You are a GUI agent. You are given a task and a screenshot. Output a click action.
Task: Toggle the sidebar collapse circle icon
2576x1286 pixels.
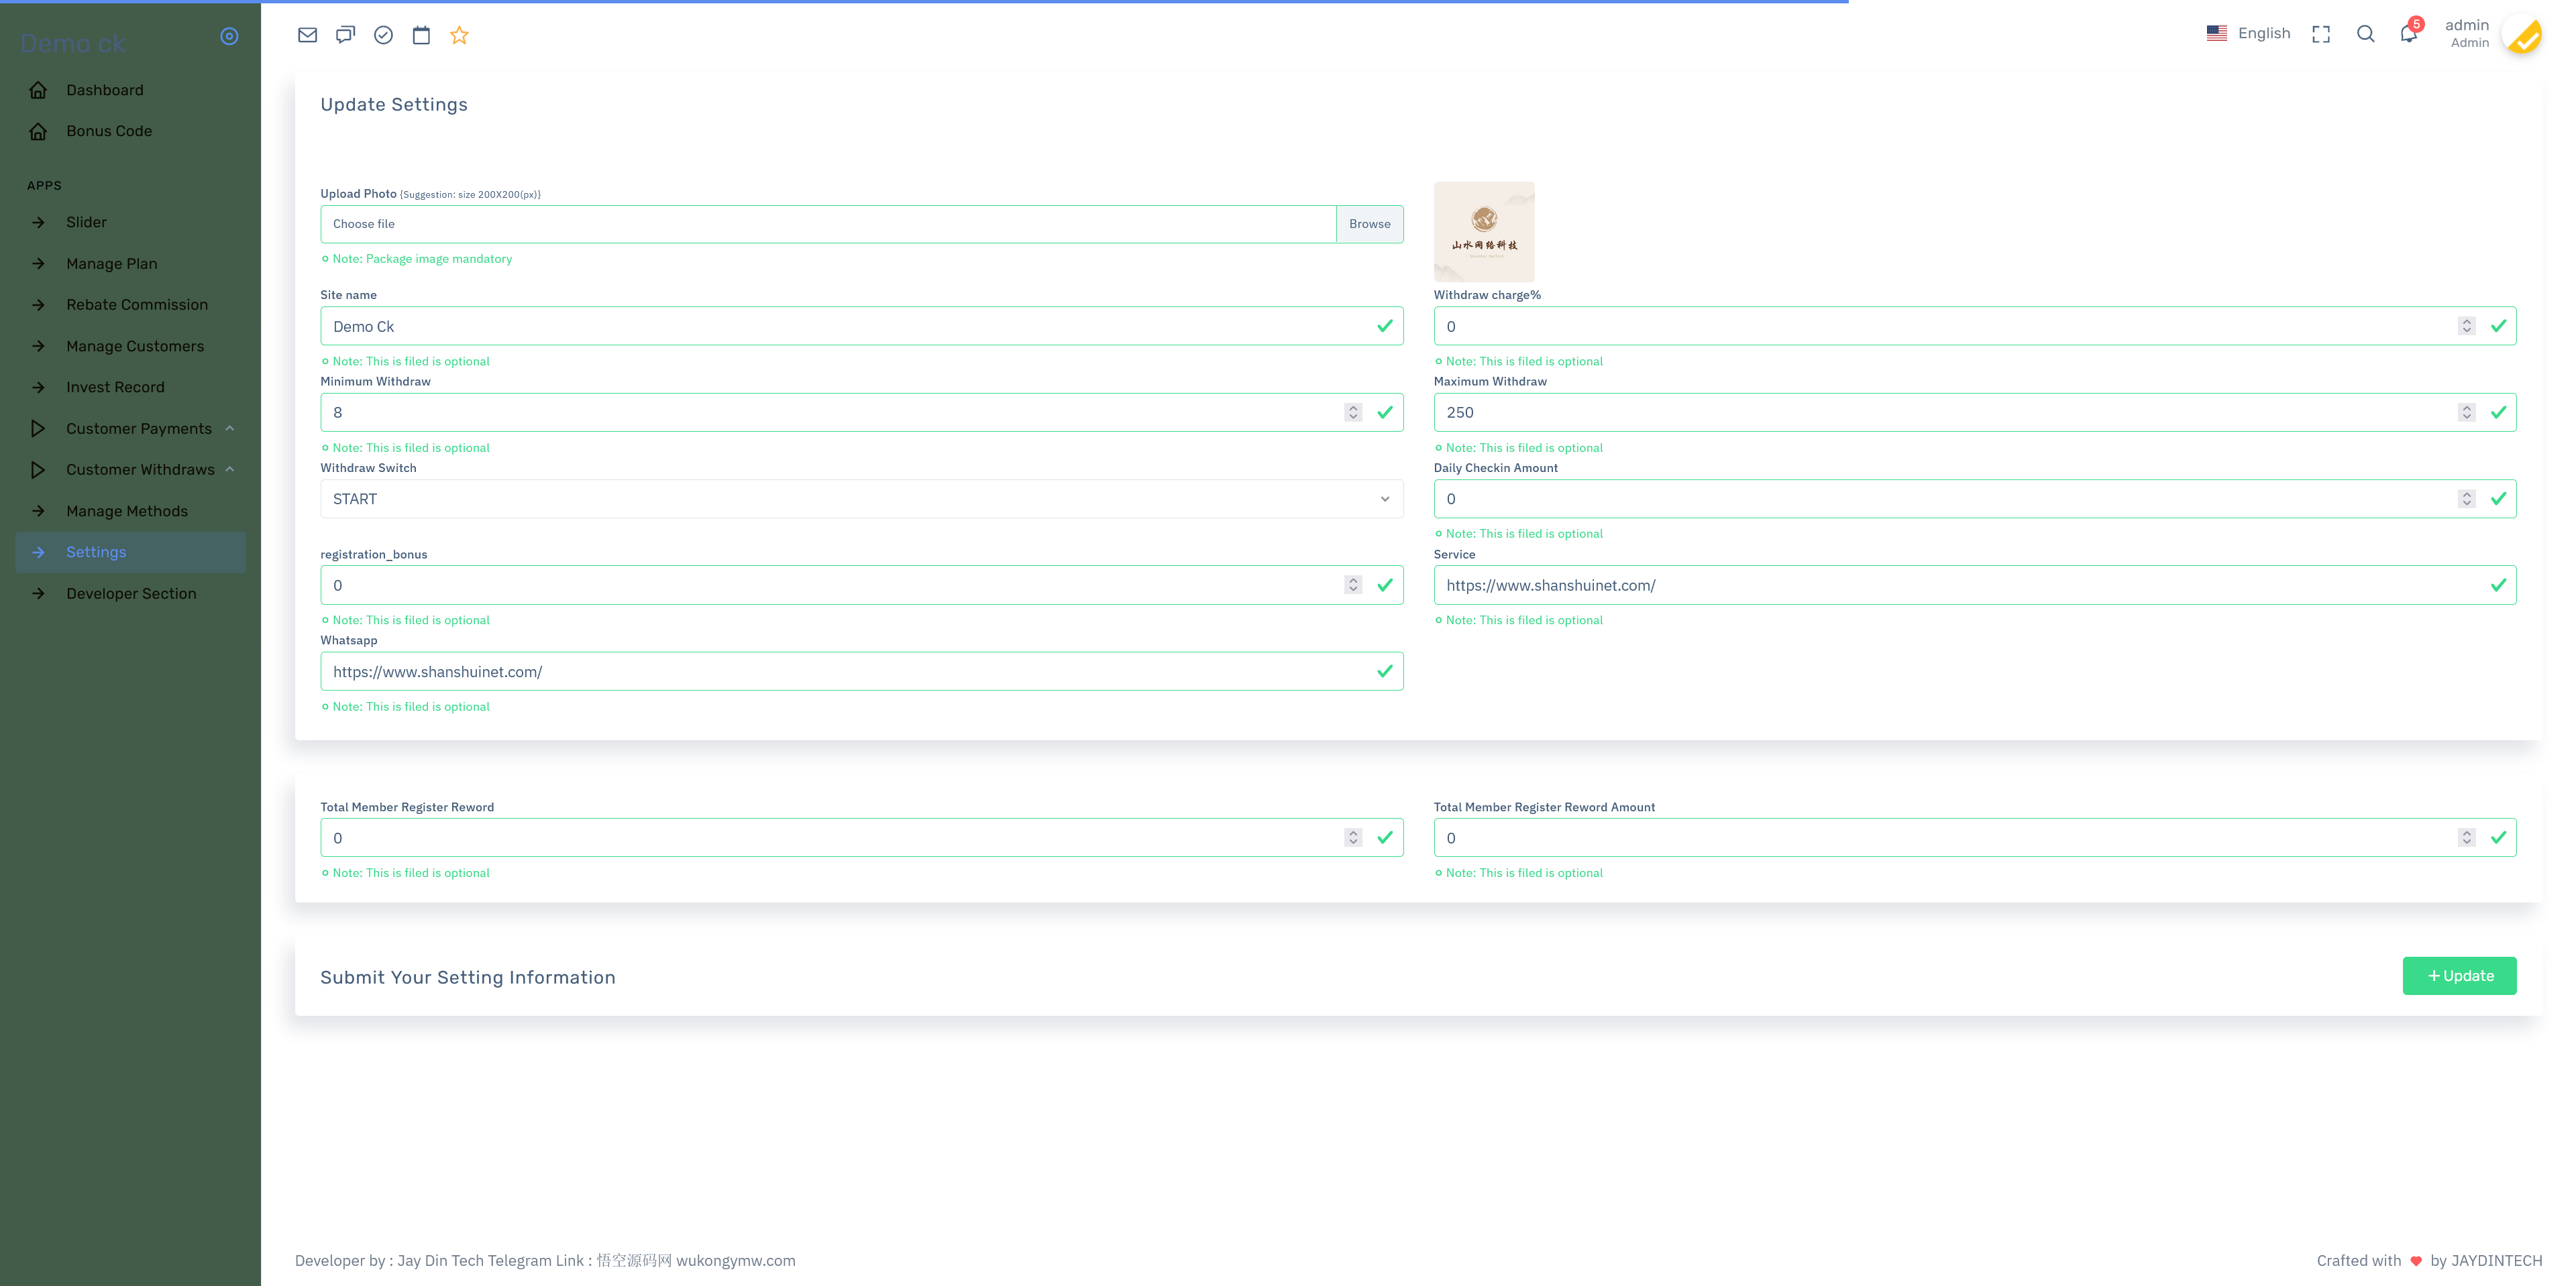pos(229,36)
